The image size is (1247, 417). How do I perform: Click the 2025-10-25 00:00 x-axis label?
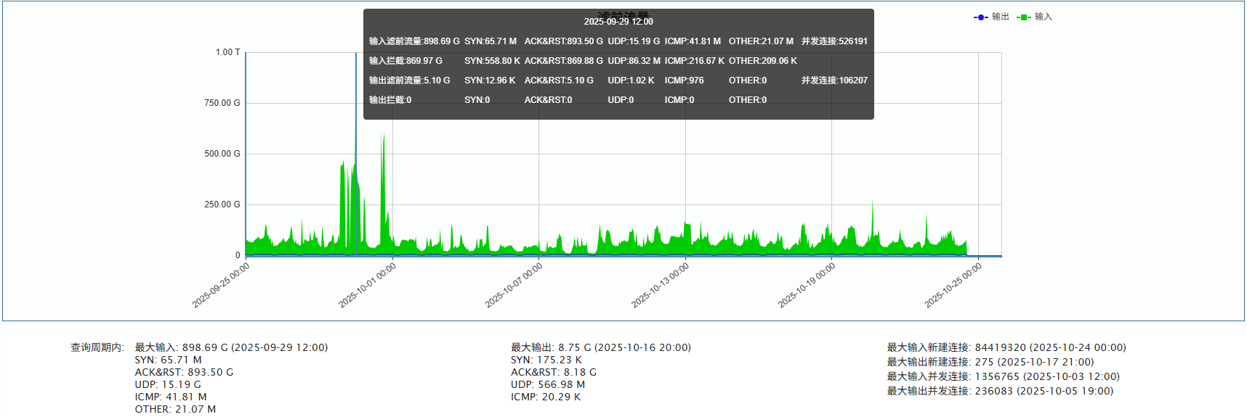(953, 285)
